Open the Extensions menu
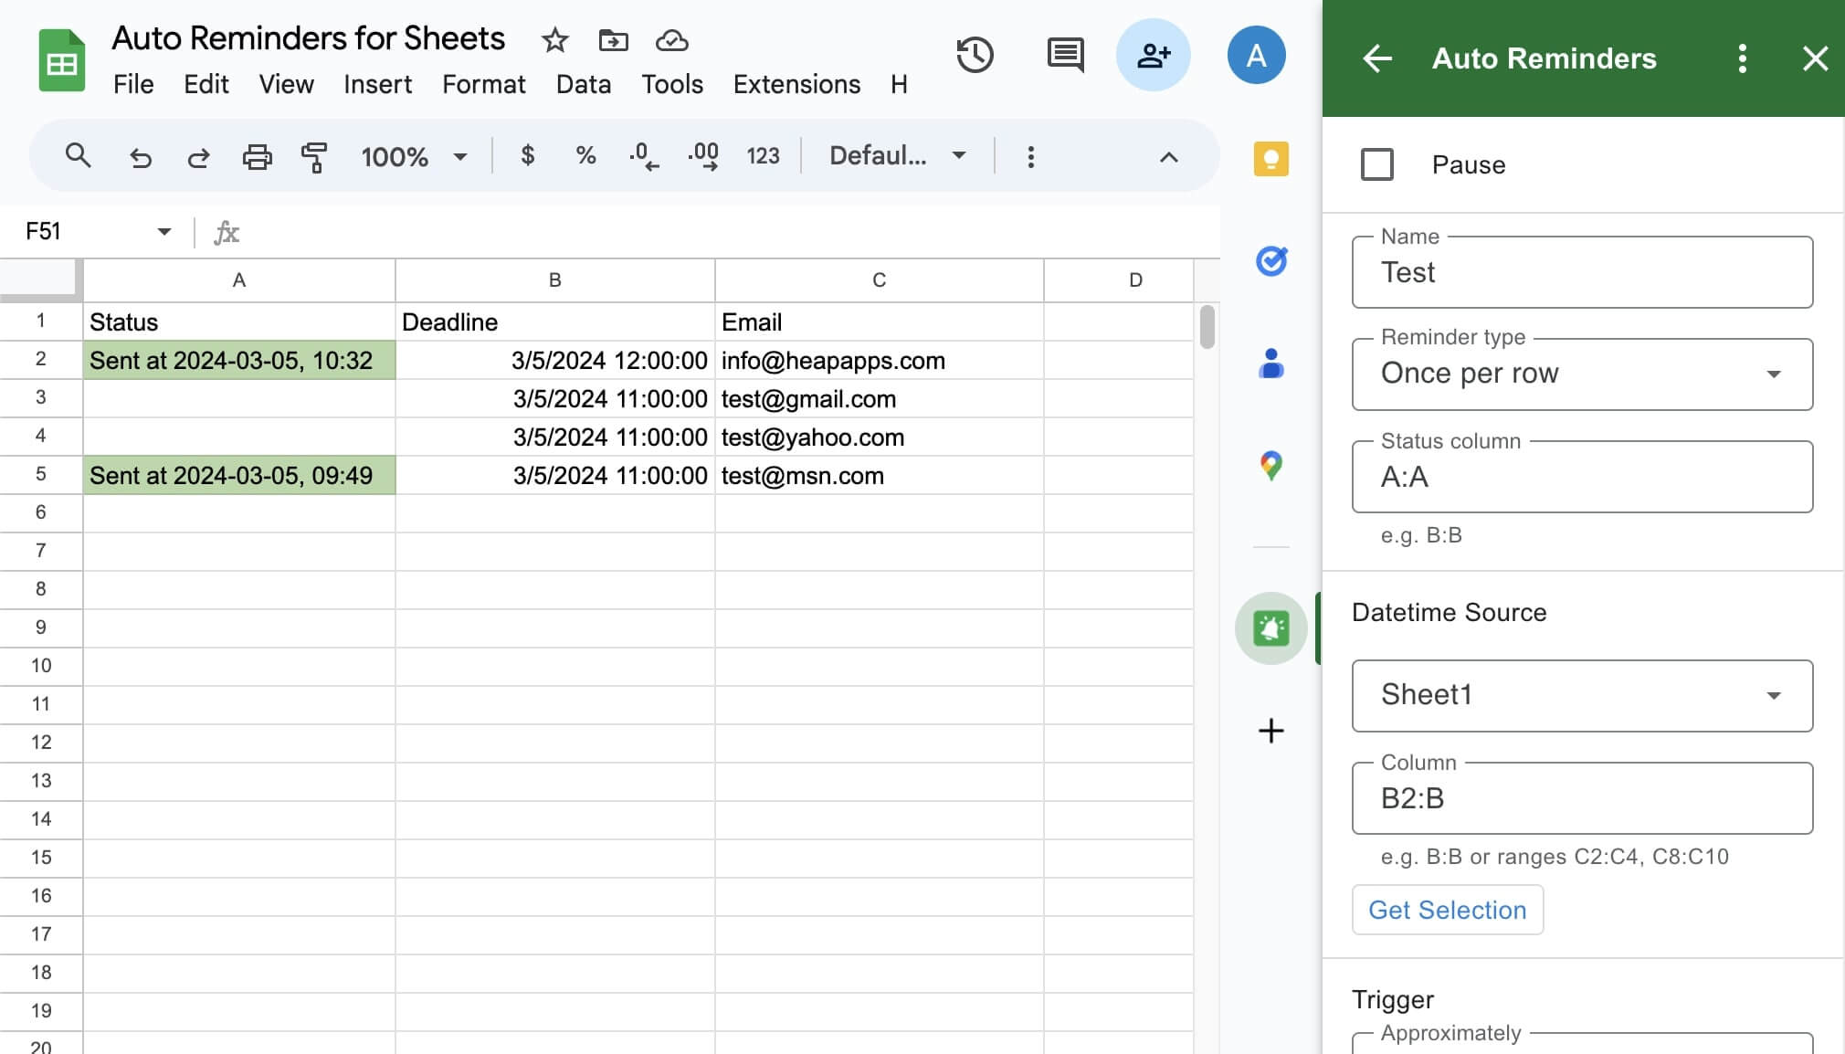This screenshot has height=1054, width=1845. click(796, 84)
